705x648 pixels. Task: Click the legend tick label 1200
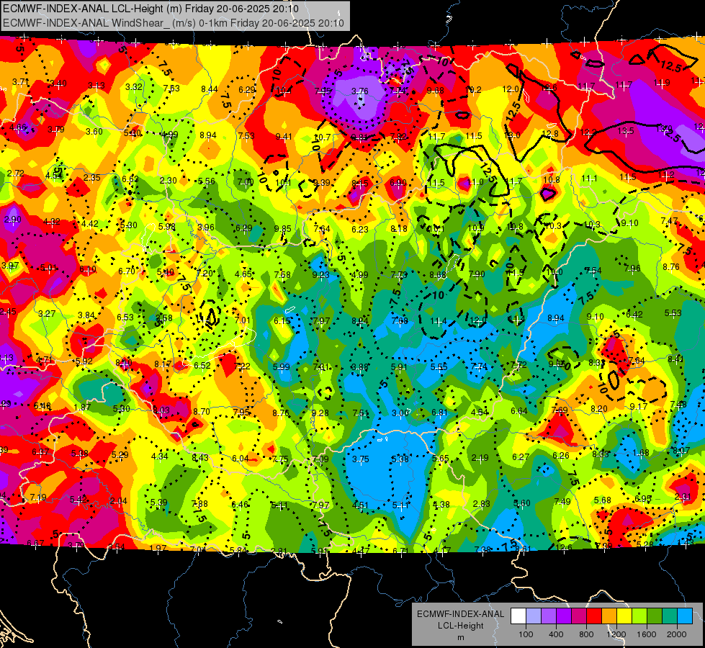pyautogui.click(x=616, y=634)
